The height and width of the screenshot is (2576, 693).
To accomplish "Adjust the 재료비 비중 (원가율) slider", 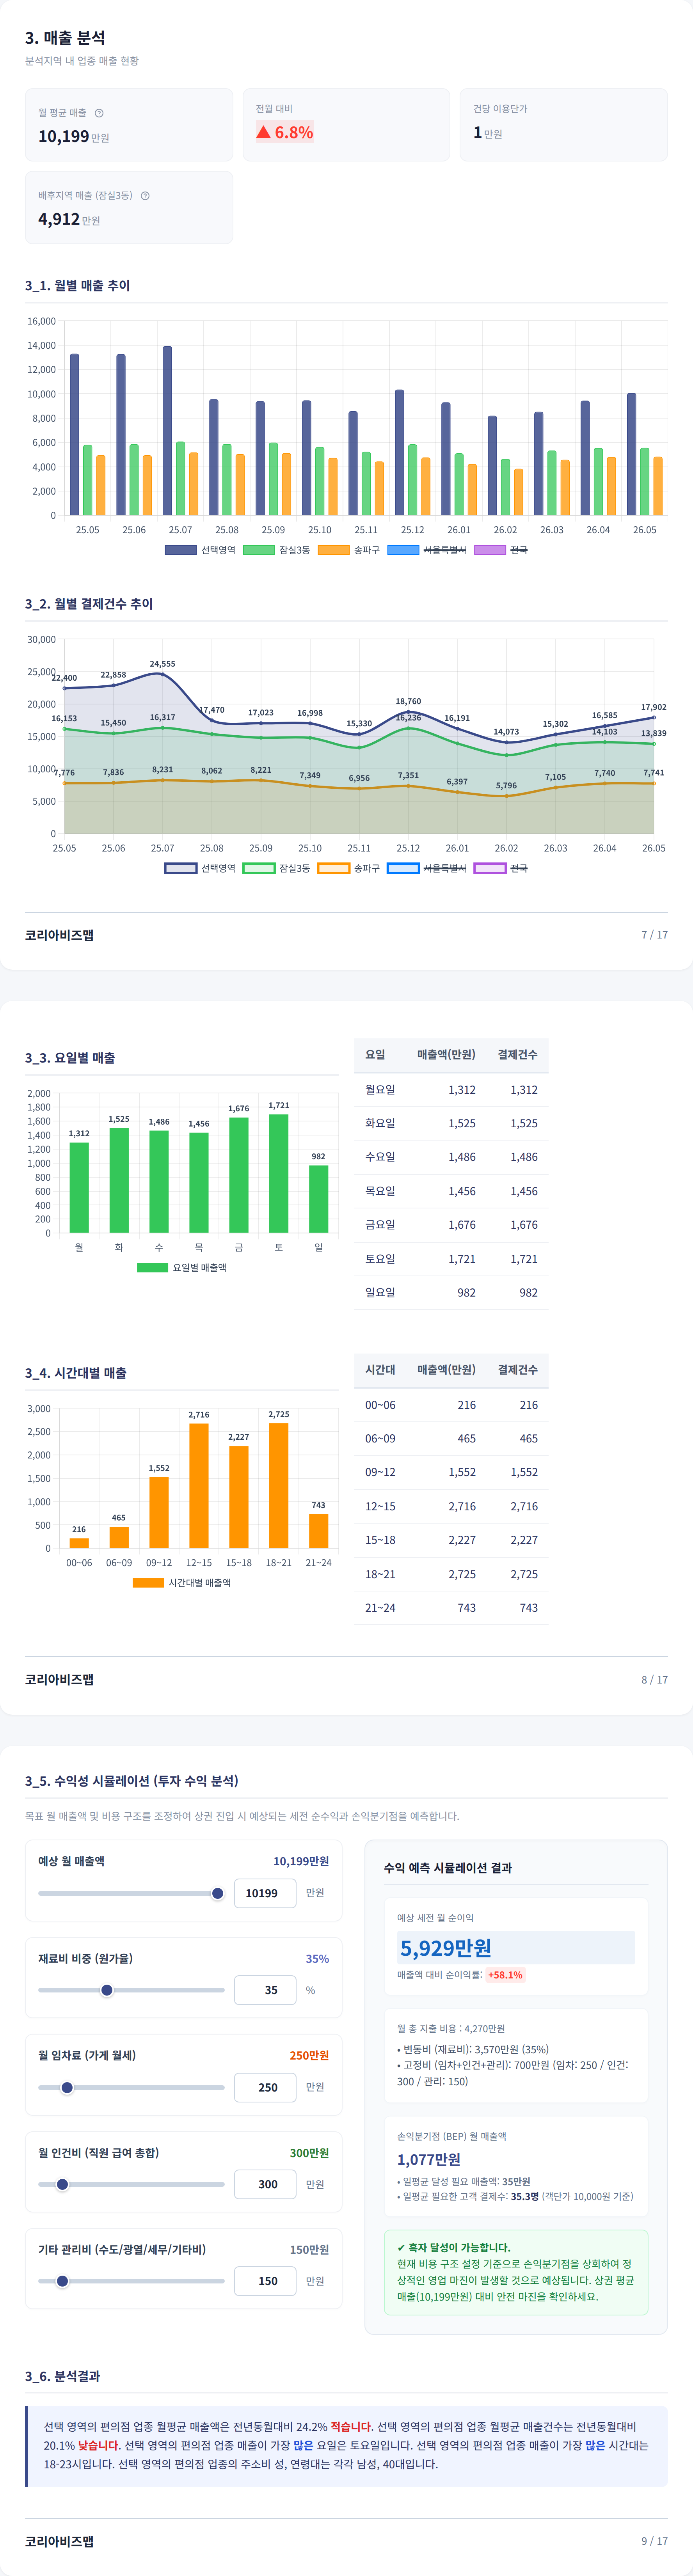I will pos(131,1990).
